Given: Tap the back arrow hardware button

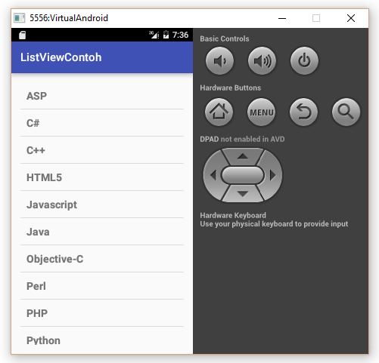Looking at the screenshot, I should tap(303, 112).
